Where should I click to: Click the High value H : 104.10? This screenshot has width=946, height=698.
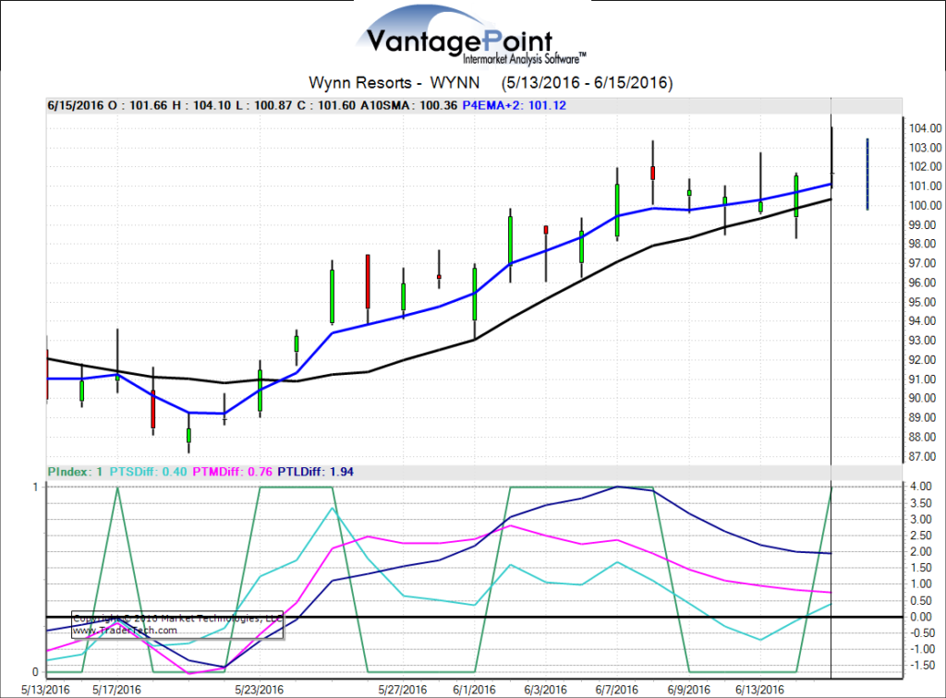coord(201,105)
